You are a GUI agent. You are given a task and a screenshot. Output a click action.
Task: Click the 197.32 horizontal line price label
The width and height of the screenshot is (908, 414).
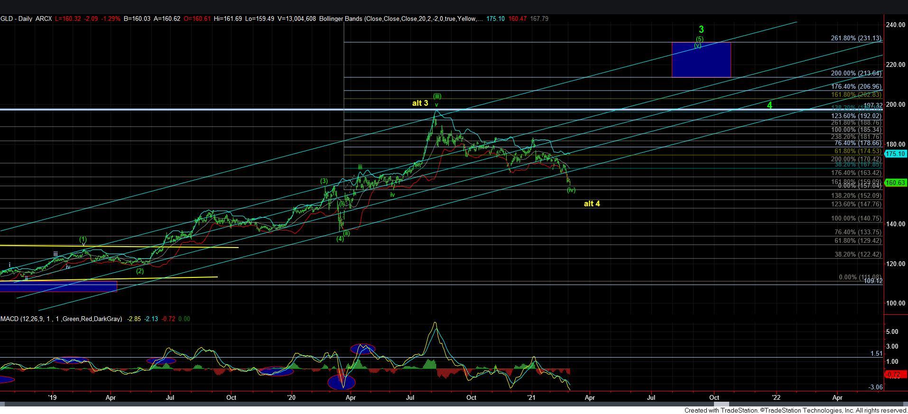point(872,106)
